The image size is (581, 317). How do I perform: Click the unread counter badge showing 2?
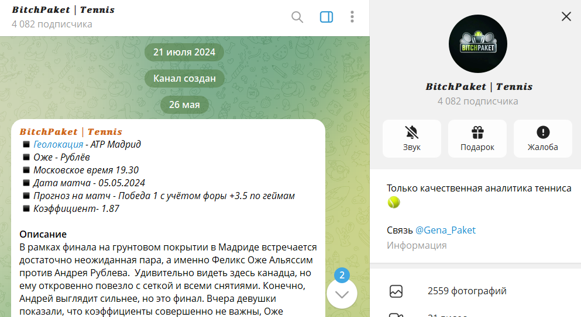pyautogui.click(x=342, y=276)
